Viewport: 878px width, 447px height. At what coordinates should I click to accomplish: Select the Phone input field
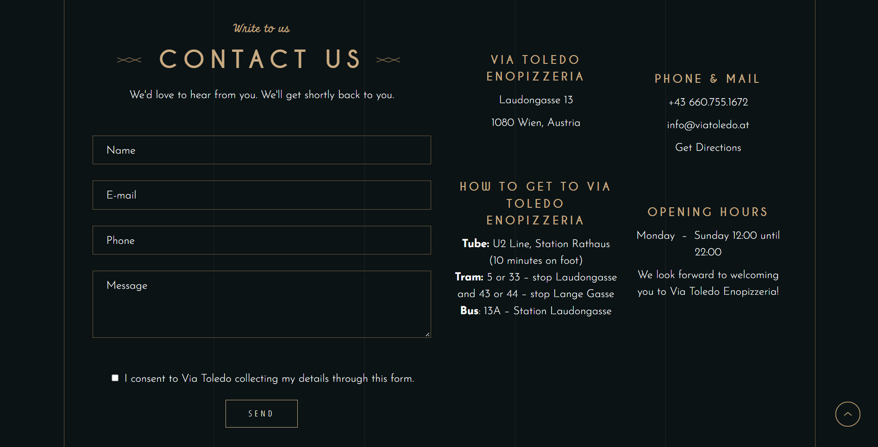pyautogui.click(x=262, y=240)
